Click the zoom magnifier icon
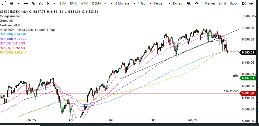This screenshot has height=126, width=259. pyautogui.click(x=189, y=4)
